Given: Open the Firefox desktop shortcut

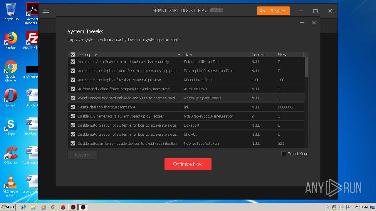Looking at the screenshot, I should pos(11,40).
